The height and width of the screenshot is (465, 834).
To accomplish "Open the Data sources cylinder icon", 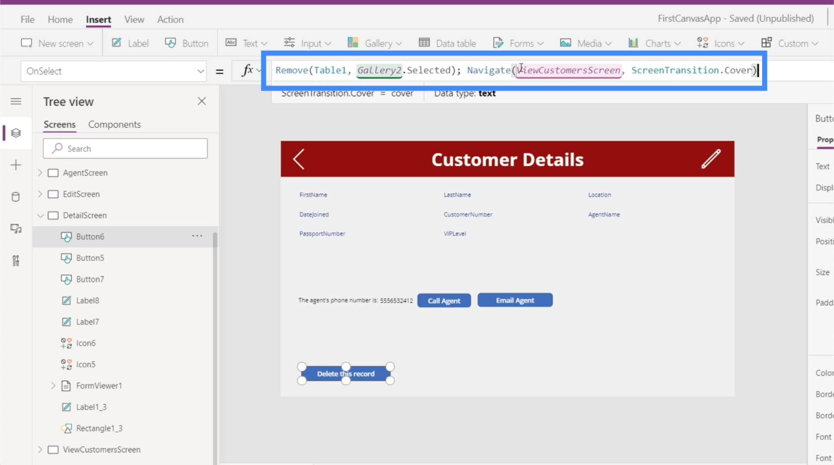I will 16,197.
